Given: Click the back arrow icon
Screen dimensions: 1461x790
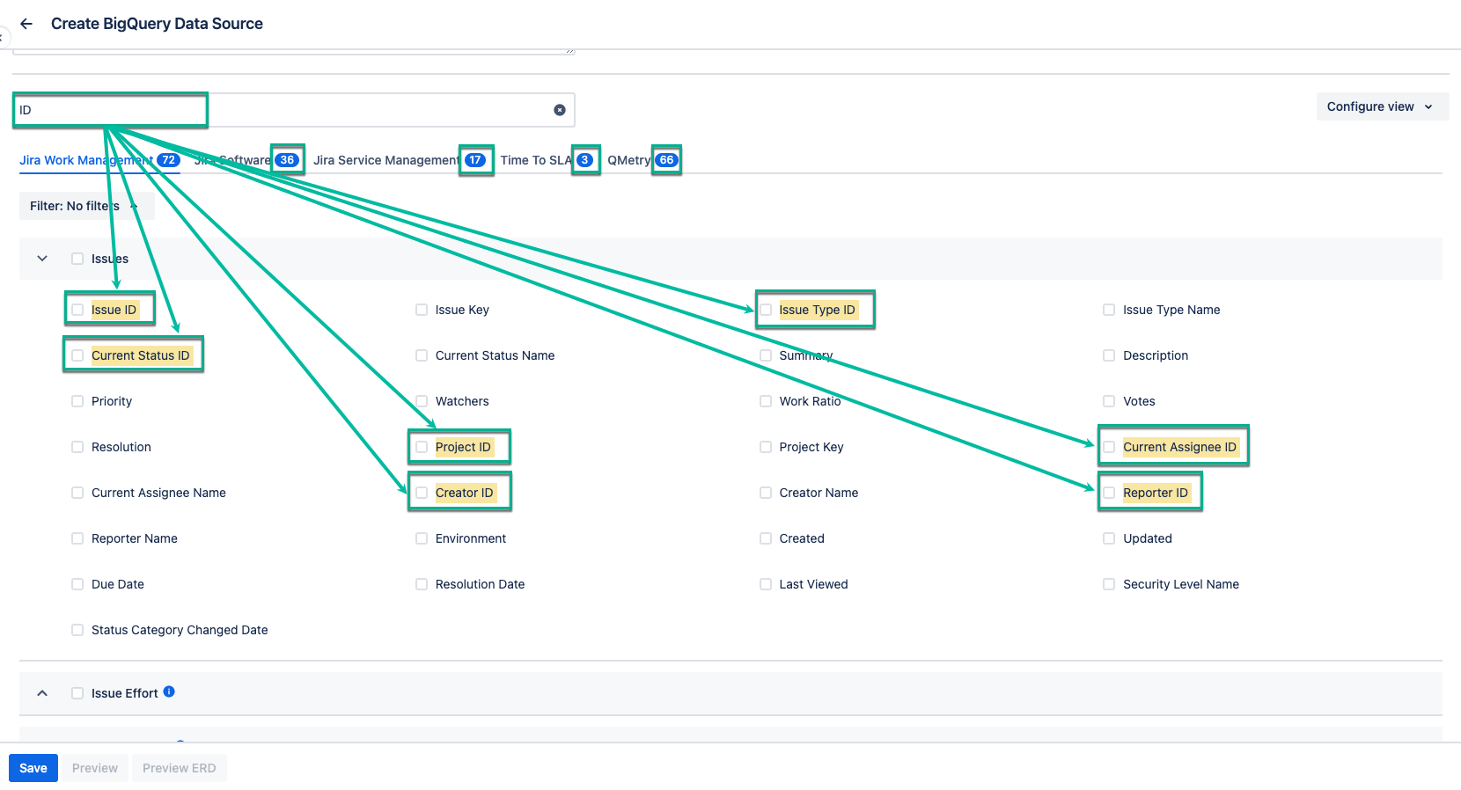Looking at the screenshot, I should (26, 24).
